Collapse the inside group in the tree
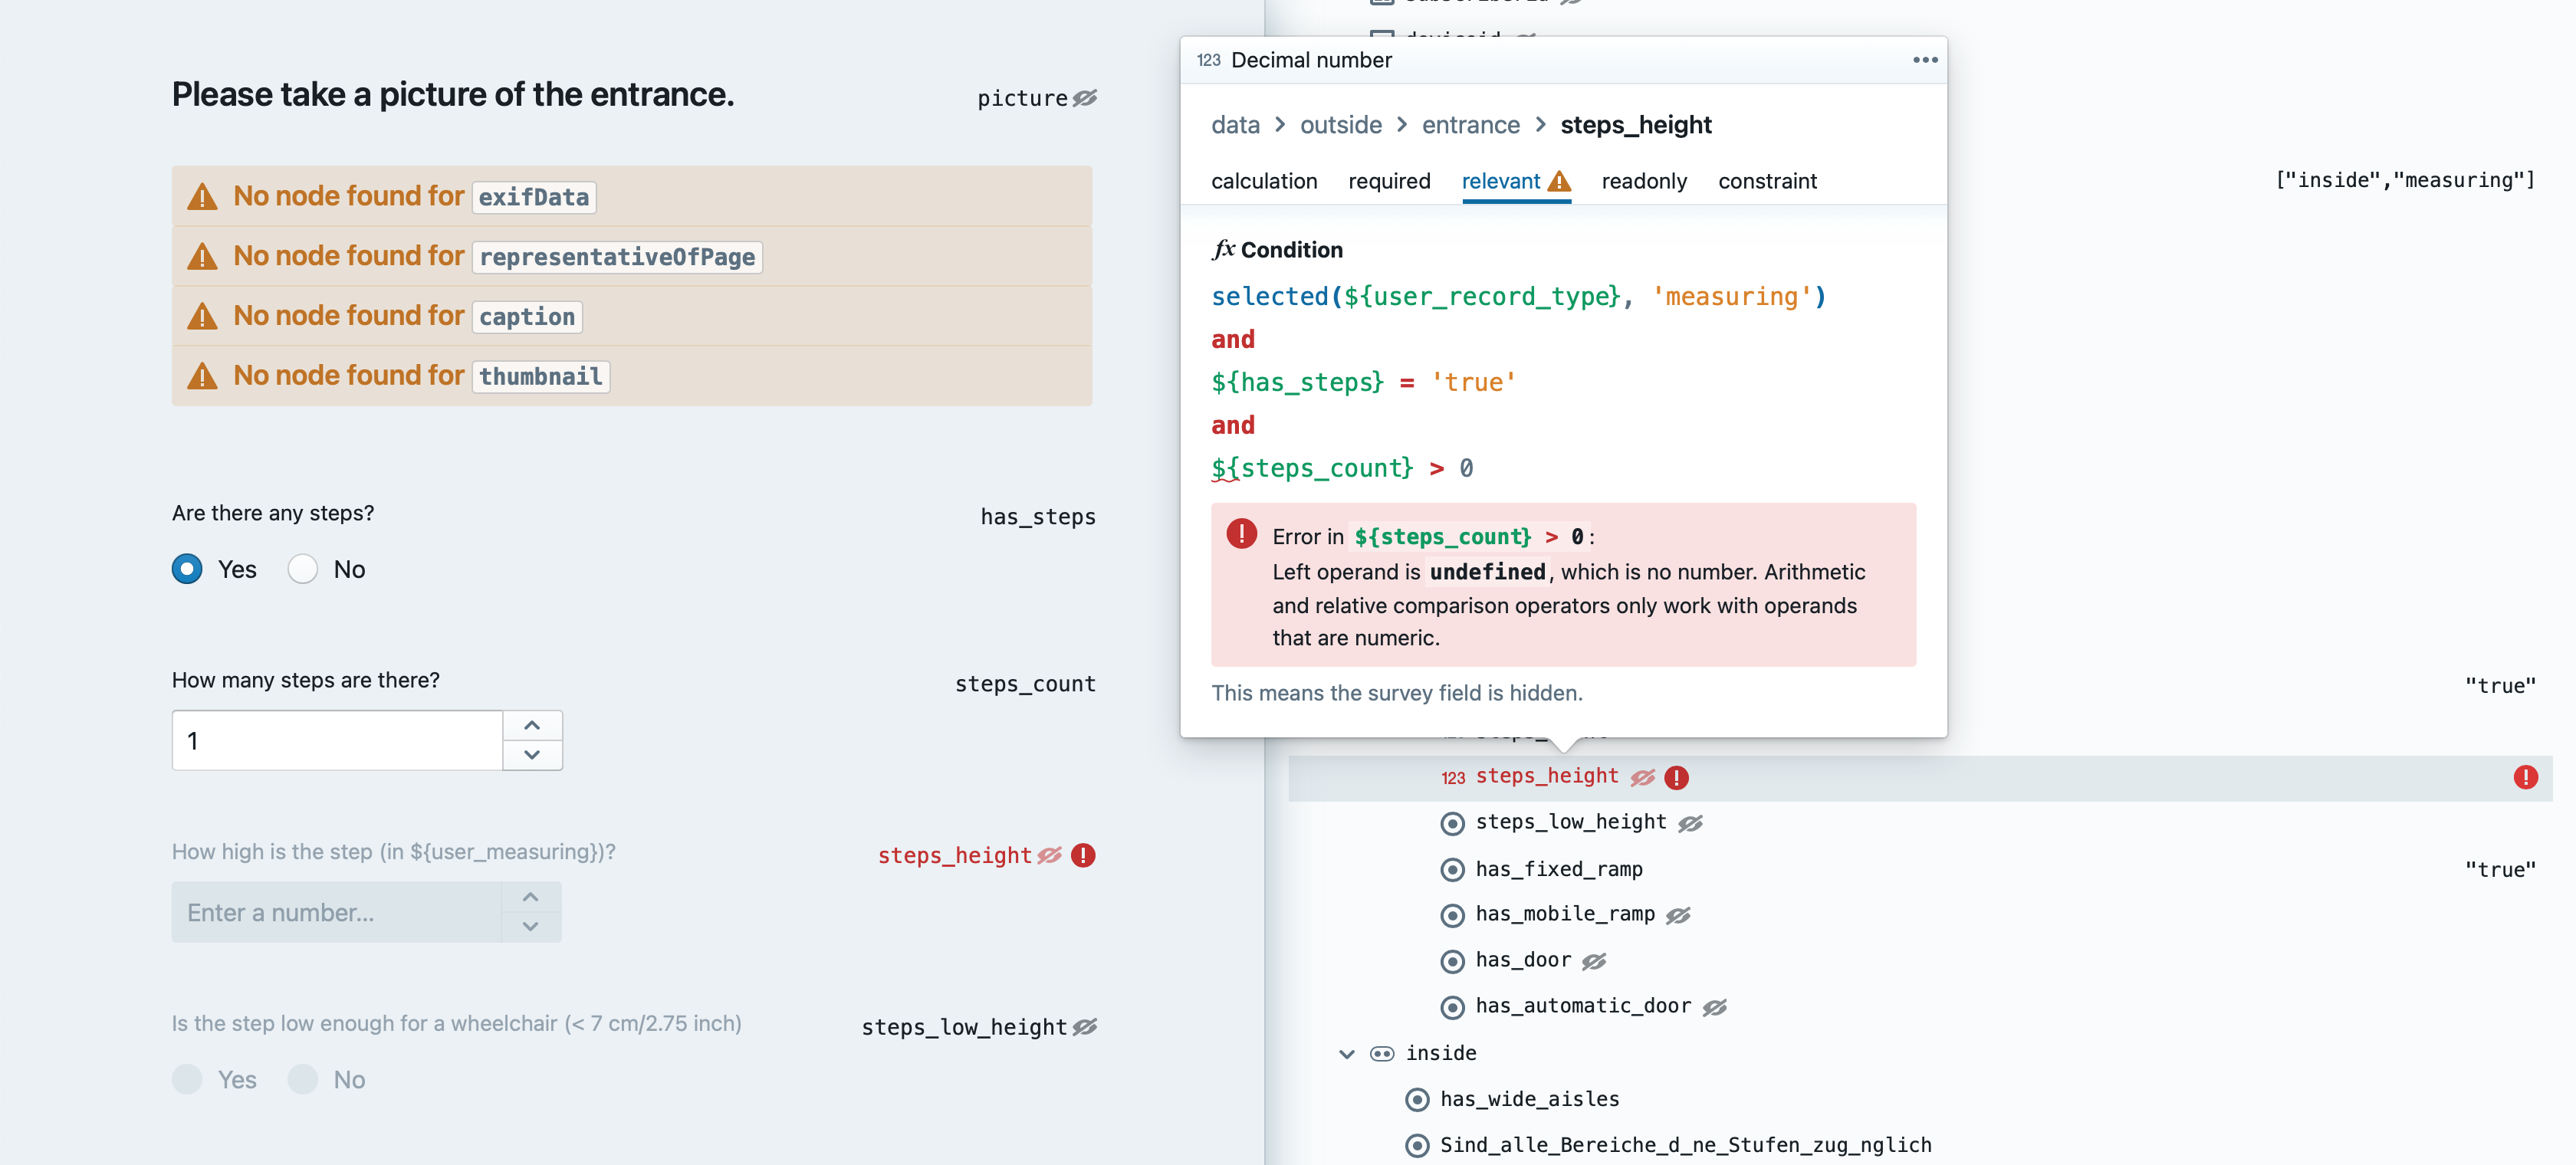The height and width of the screenshot is (1165, 2576). [1346, 1053]
